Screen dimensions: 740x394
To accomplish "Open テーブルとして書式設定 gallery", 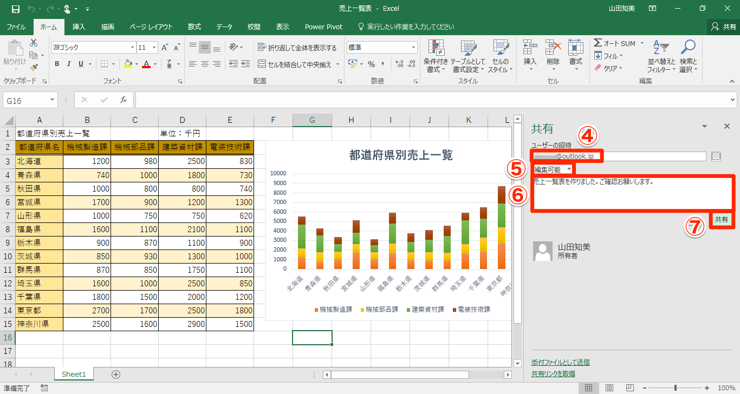I will click(468, 56).
